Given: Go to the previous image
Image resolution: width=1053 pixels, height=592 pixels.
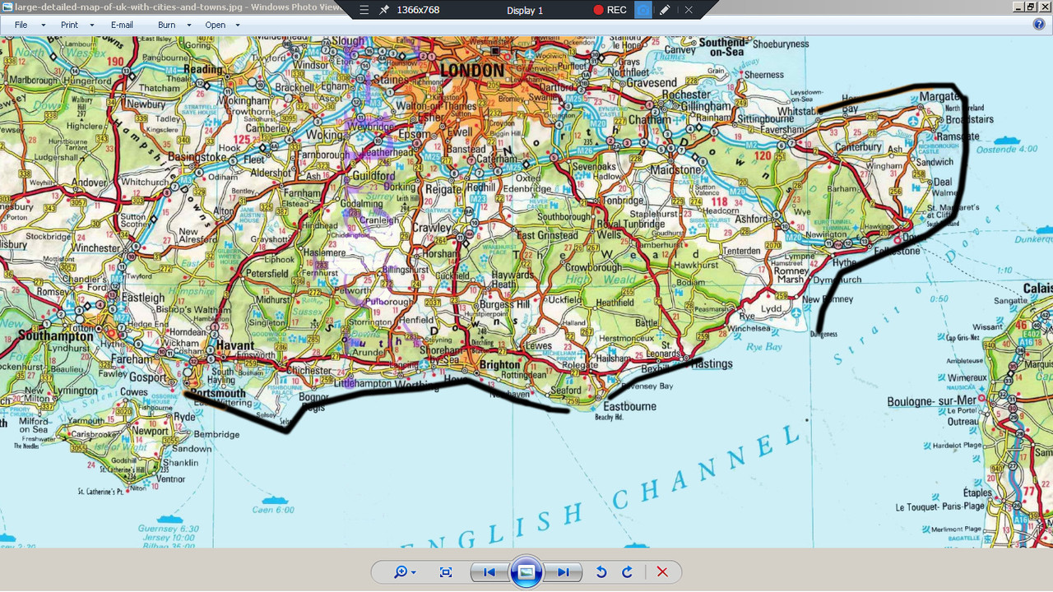Looking at the screenshot, I should (x=489, y=572).
